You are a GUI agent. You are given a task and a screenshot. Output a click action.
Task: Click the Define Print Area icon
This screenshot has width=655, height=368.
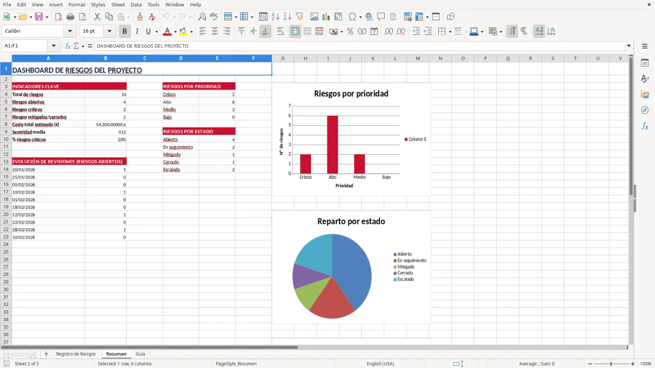click(408, 17)
